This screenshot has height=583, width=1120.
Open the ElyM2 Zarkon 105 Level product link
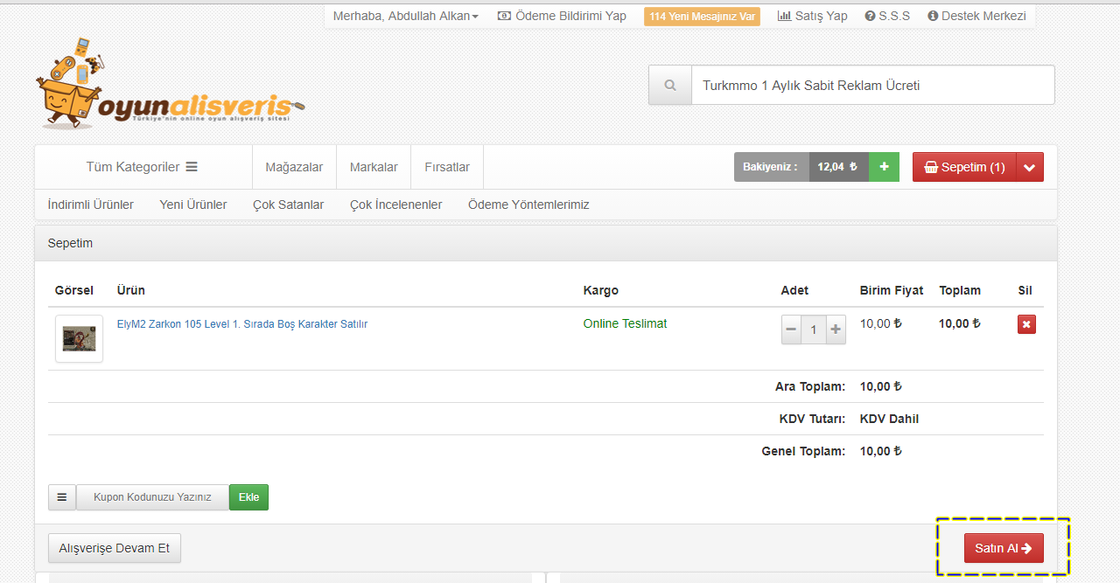click(x=242, y=324)
